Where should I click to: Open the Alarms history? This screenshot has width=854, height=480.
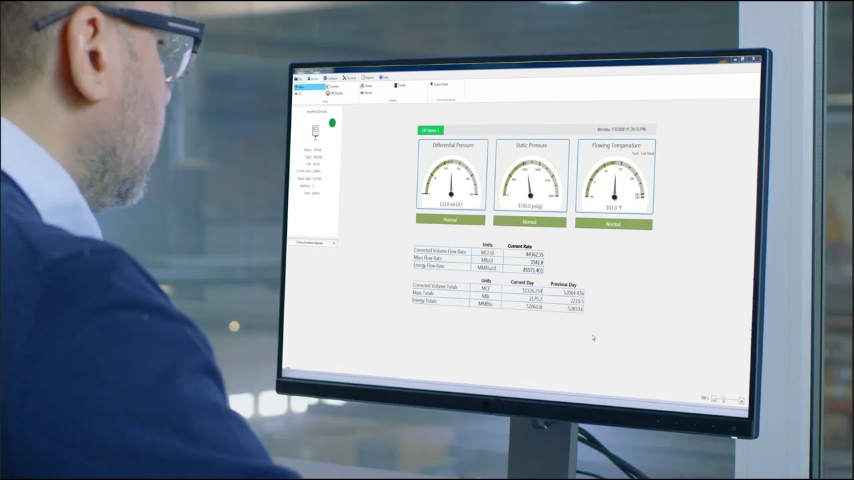click(366, 93)
